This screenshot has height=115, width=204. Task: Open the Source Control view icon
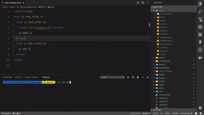point(200,19)
